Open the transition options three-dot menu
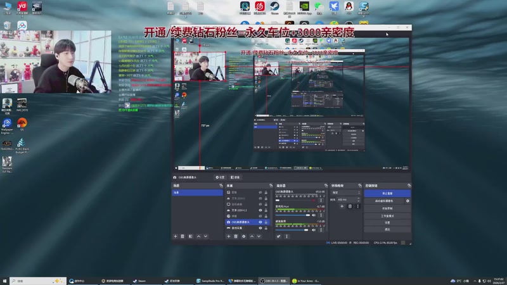 click(357, 206)
